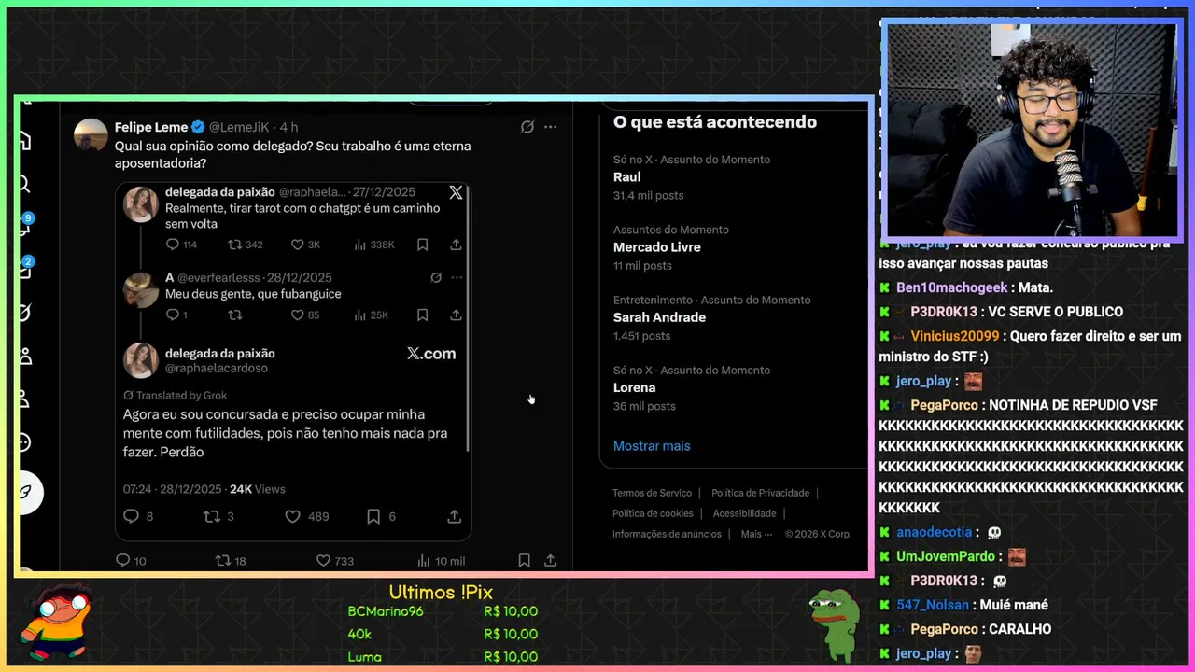Click the Pepe frog sticker overlay
1195x672 pixels.
(834, 625)
